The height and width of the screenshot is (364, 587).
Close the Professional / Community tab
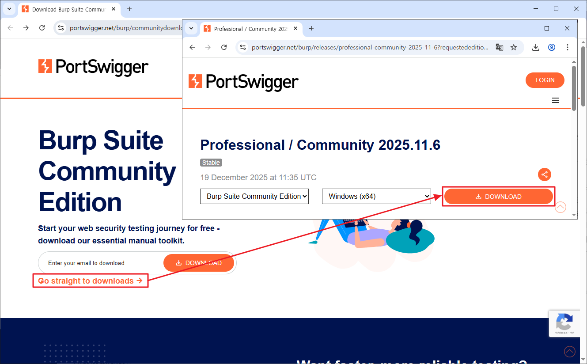pos(296,29)
